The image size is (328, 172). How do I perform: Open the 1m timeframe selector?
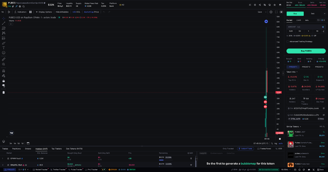2,12
